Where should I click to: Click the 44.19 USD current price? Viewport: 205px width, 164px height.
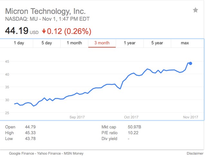17,31
